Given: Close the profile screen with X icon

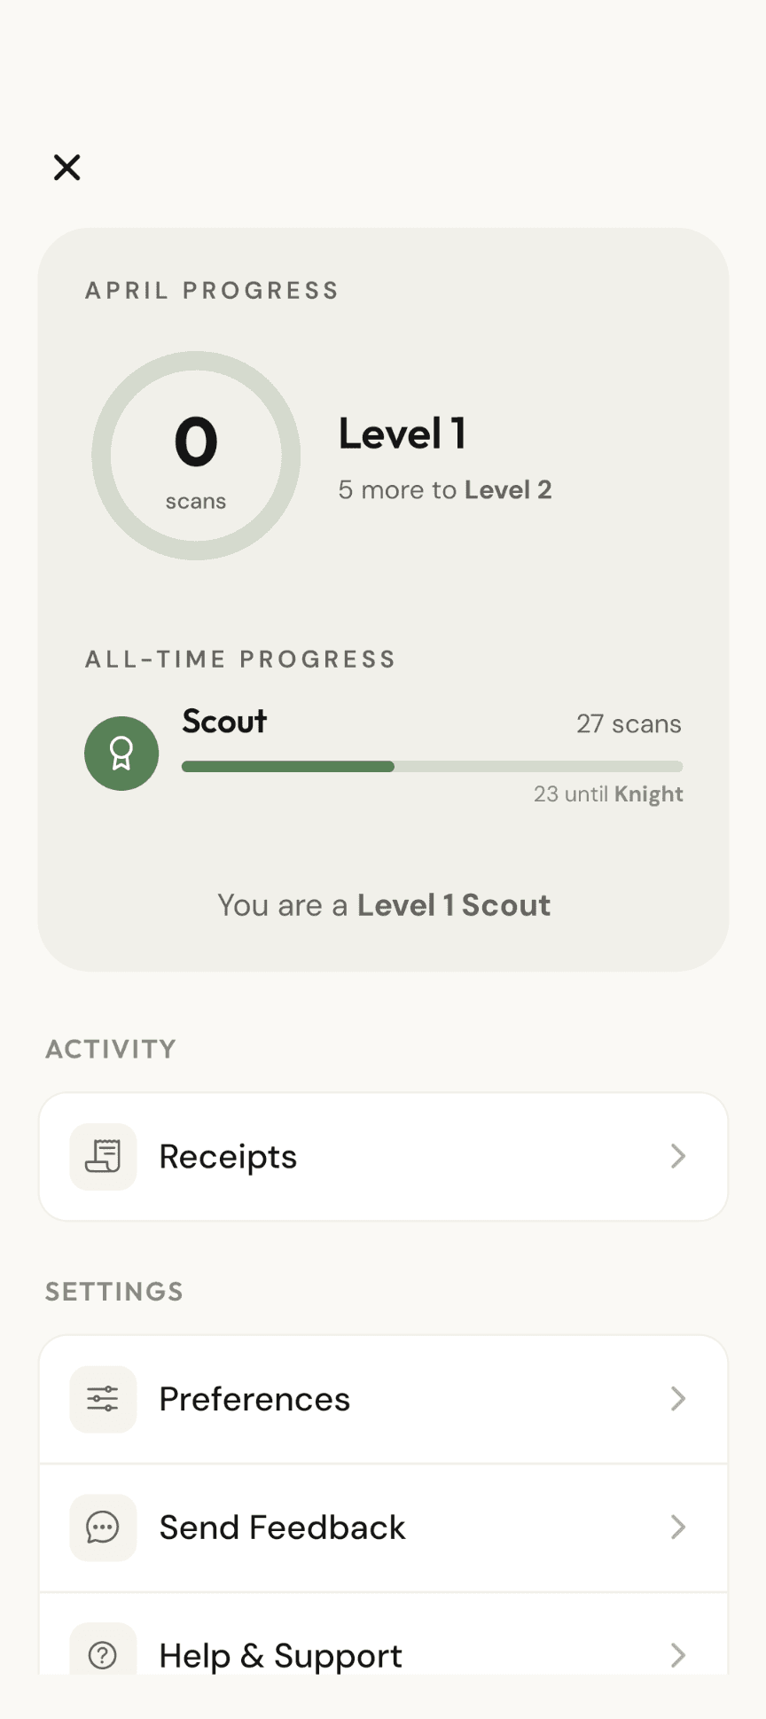Looking at the screenshot, I should click(x=67, y=167).
